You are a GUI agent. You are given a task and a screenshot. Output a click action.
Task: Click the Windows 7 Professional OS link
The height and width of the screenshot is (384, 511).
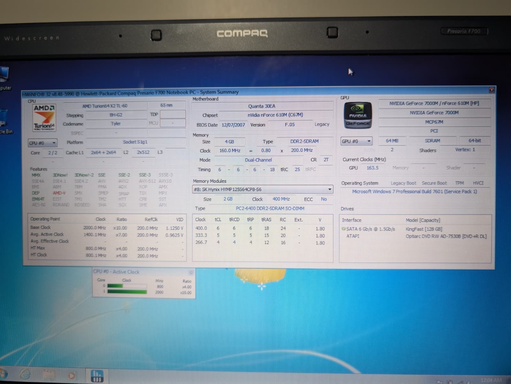[414, 191]
